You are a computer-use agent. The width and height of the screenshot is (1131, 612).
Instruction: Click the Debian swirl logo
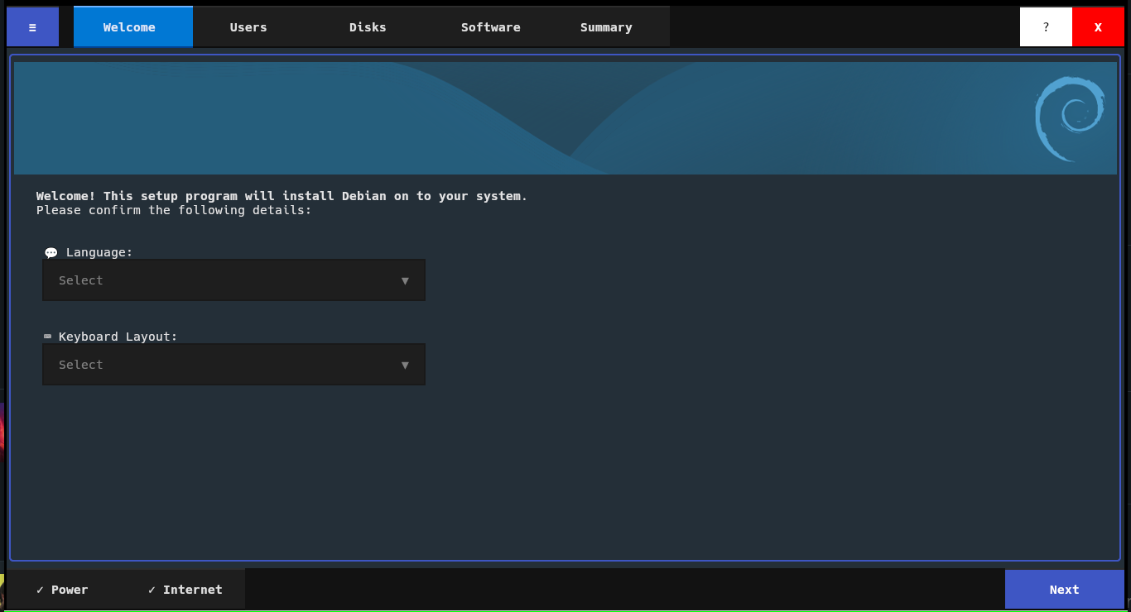[1070, 119]
